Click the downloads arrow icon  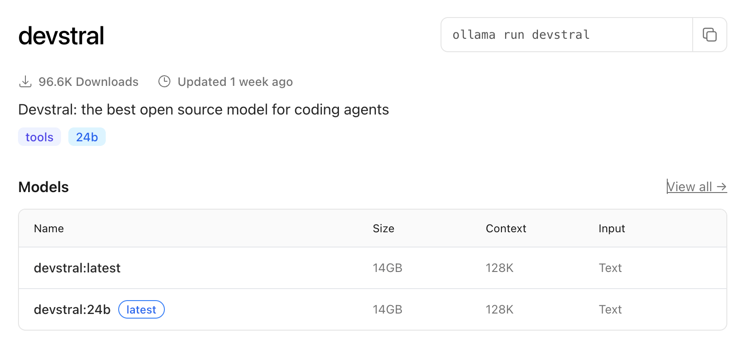(x=25, y=82)
